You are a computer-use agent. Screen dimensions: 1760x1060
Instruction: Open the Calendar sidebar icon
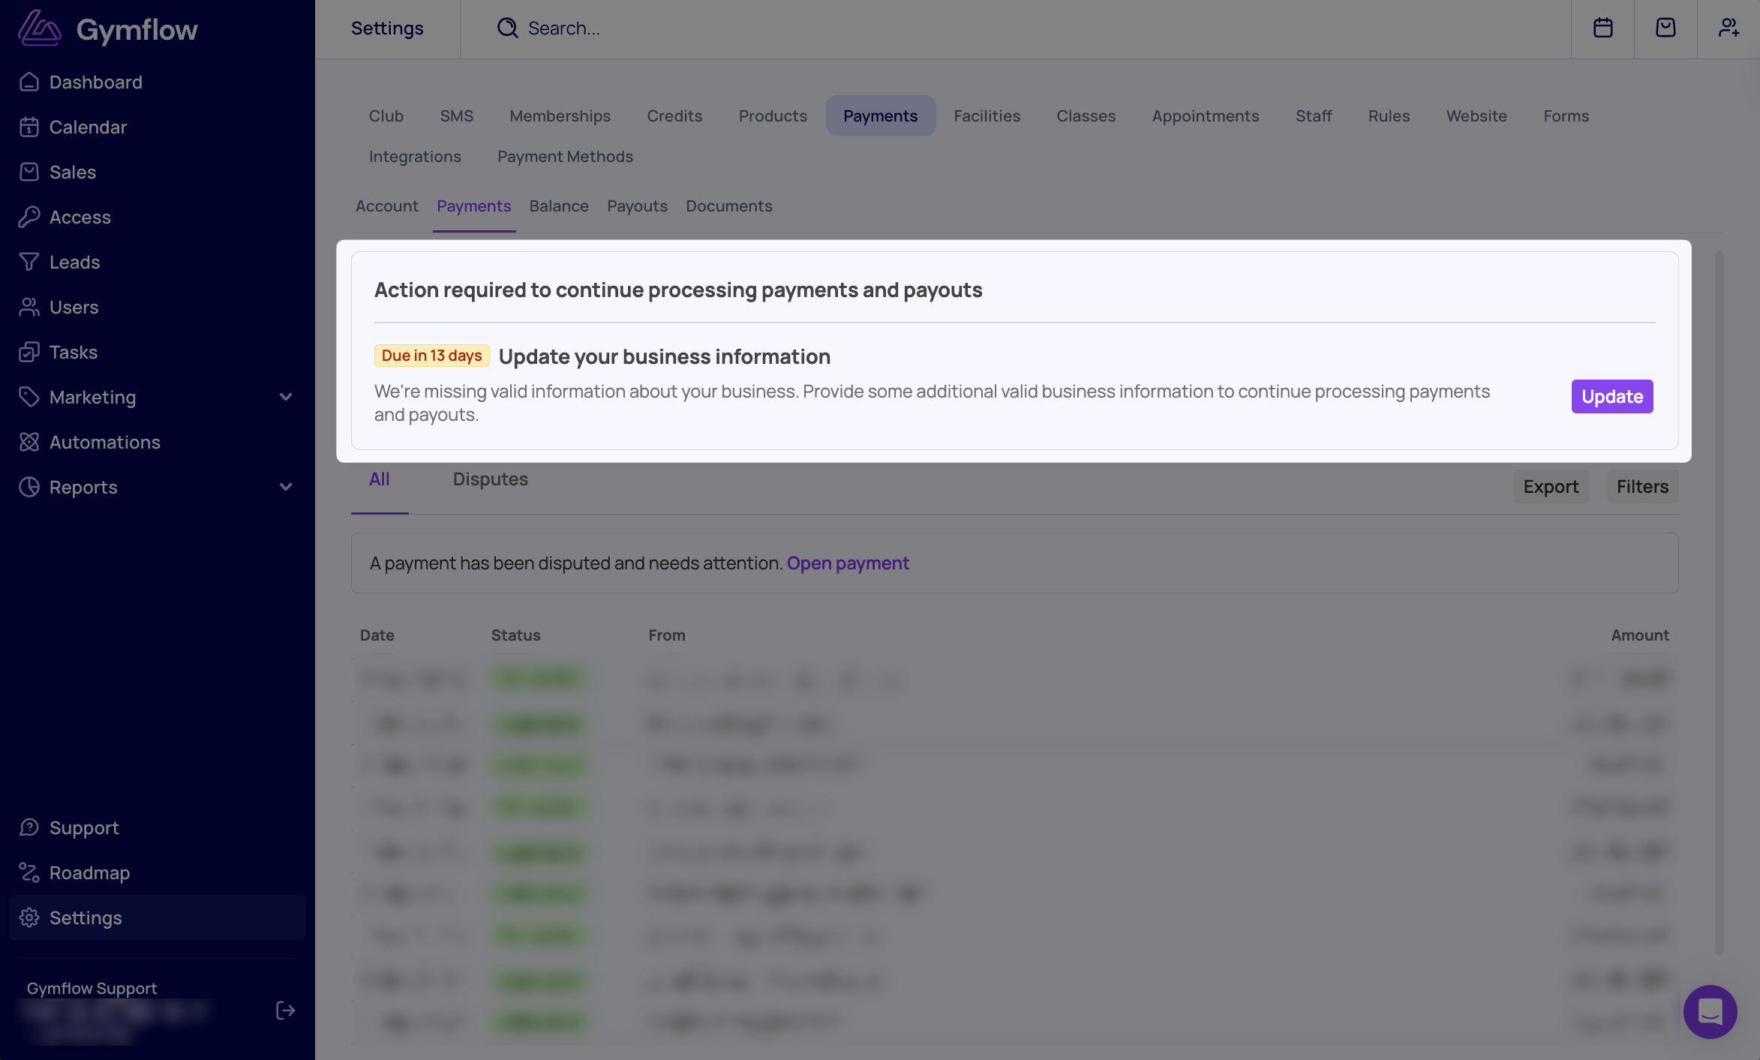point(29,127)
